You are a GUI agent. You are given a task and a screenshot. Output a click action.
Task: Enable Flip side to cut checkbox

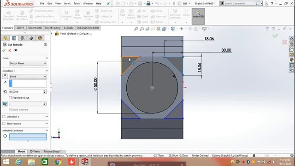click(x=10, y=98)
